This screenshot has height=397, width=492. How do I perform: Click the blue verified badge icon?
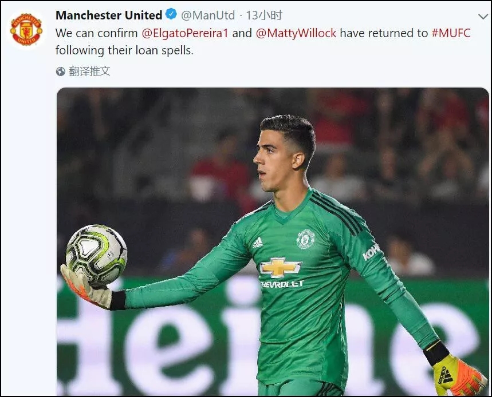tap(171, 14)
